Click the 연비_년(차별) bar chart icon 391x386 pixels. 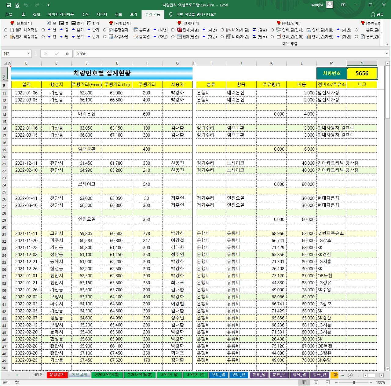[309, 37]
